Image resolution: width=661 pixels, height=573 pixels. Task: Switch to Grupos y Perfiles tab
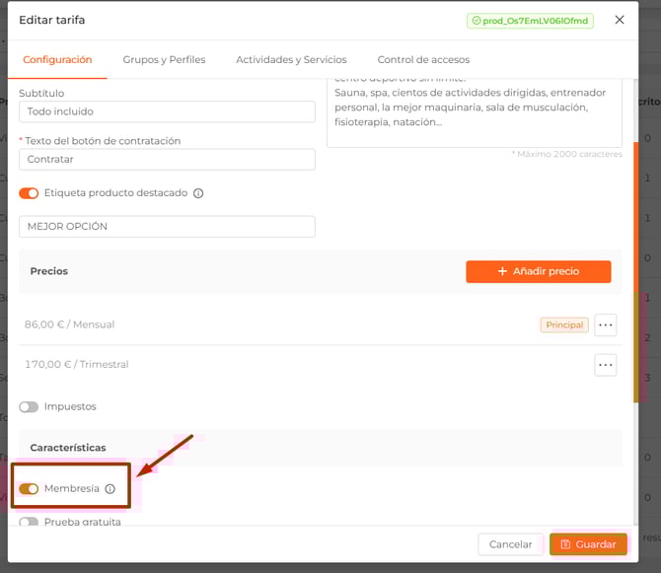point(164,60)
